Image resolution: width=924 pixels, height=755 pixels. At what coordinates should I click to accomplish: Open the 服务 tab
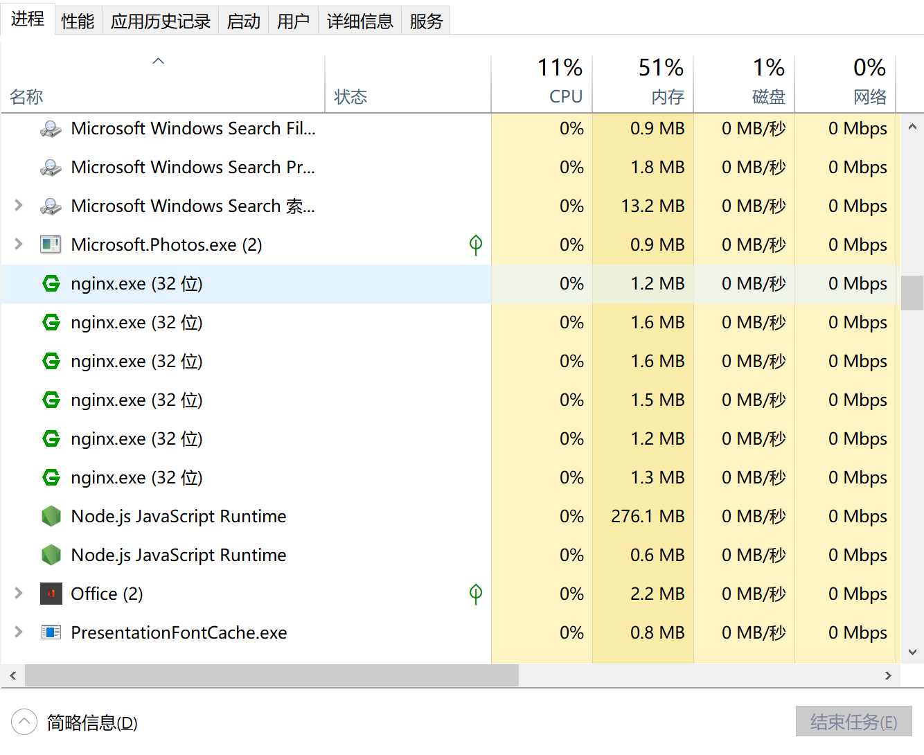426,21
